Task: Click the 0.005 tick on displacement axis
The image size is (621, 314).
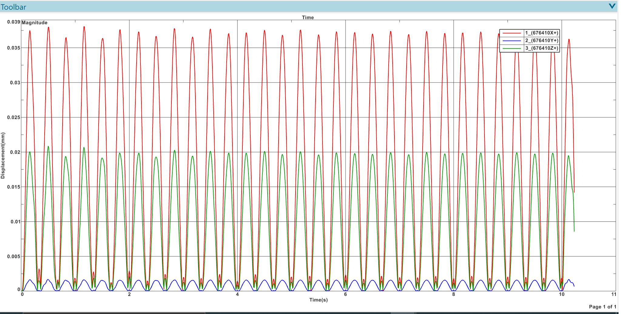Action: (x=14, y=256)
